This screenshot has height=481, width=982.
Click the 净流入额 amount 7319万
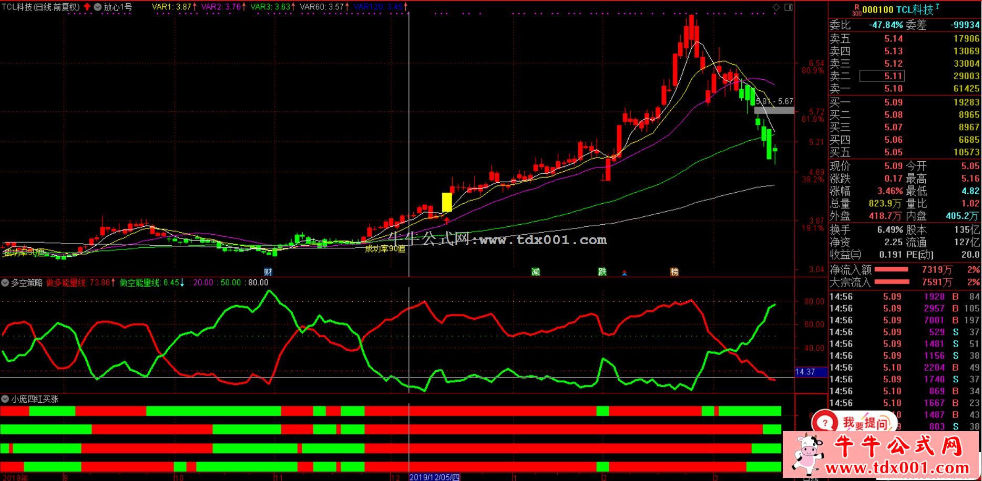coord(937,269)
